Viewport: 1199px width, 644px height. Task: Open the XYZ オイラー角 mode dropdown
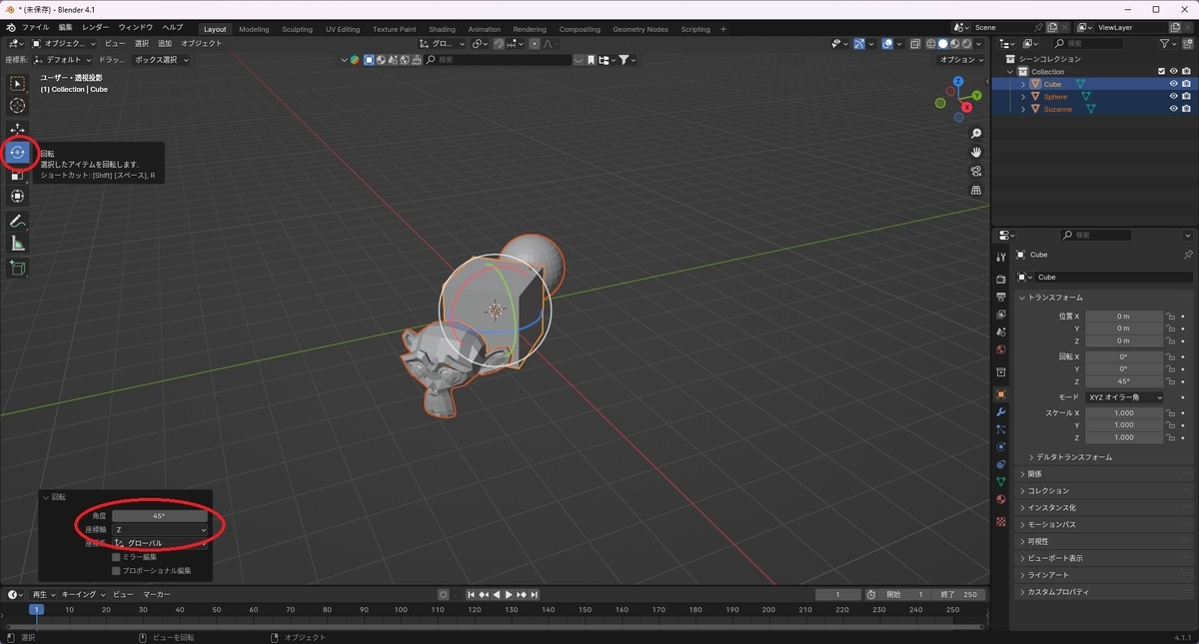[x=1124, y=397]
